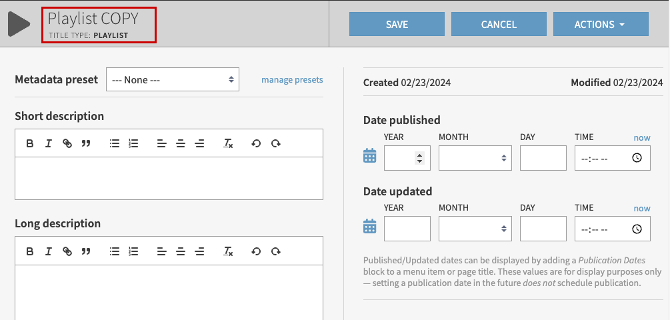Click Italic icon in Short description toolbar
Screen dimensions: 670x320
[49, 143]
